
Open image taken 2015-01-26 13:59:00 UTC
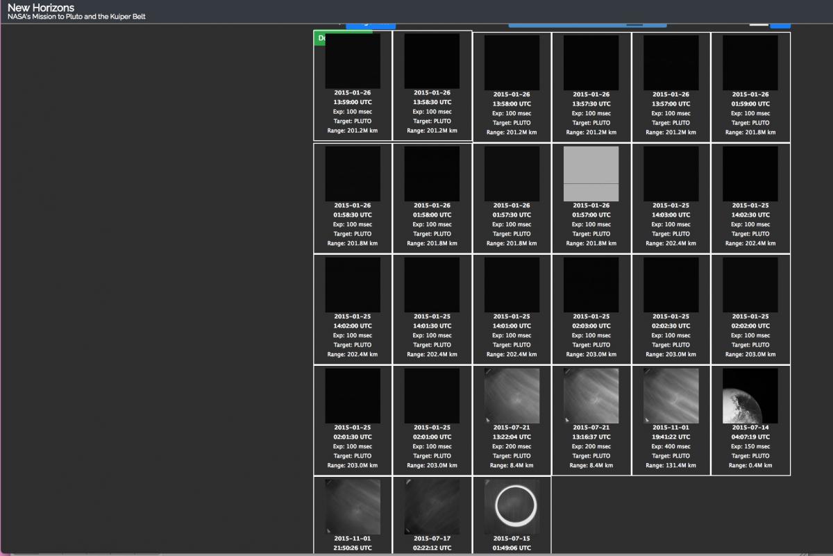[353, 62]
